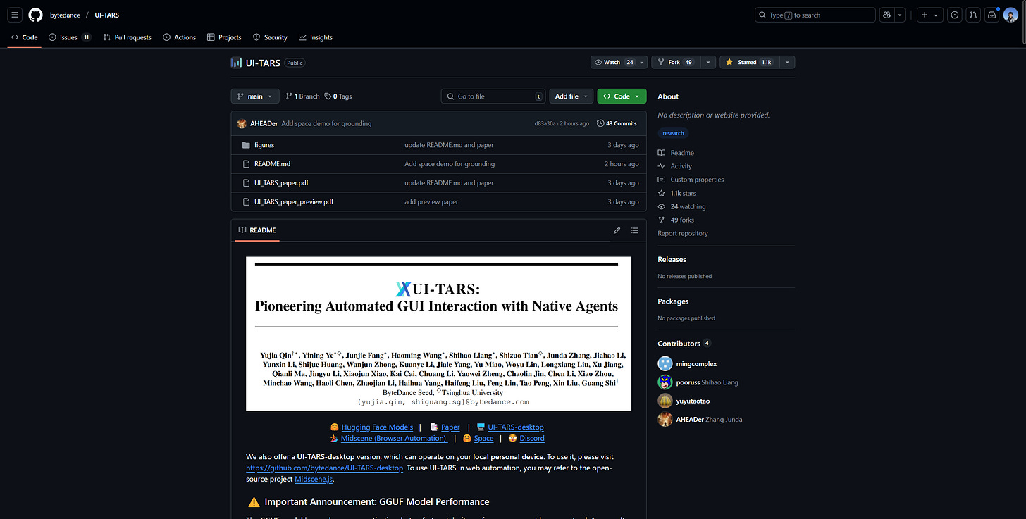
Task: Open 'add preview paper' commit message
Action: (431, 202)
